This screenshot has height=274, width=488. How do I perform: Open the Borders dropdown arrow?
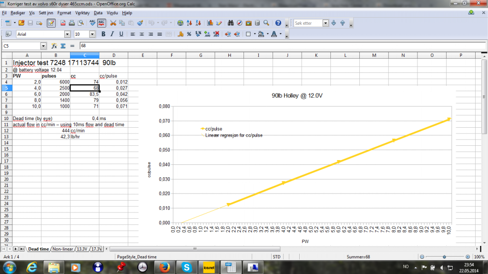254,34
